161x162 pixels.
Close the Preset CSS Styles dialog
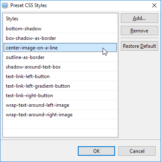(154, 5)
